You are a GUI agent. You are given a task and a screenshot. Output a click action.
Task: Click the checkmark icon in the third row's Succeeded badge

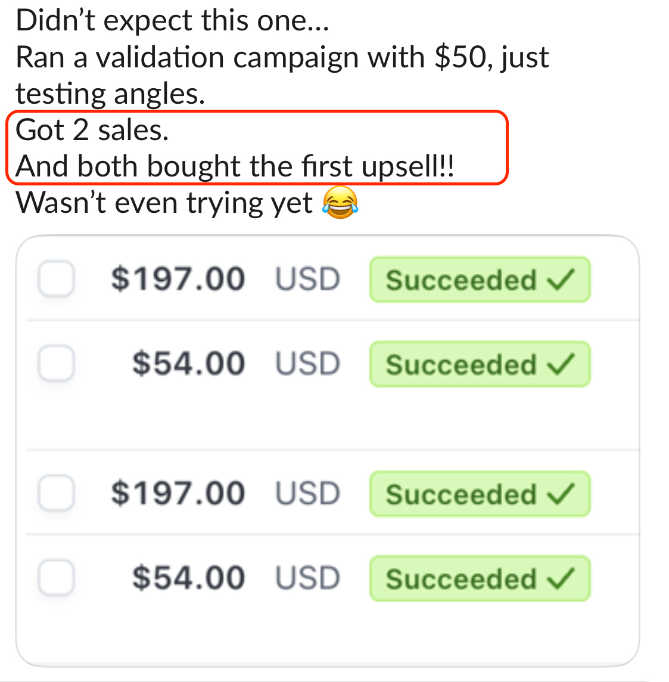[562, 494]
